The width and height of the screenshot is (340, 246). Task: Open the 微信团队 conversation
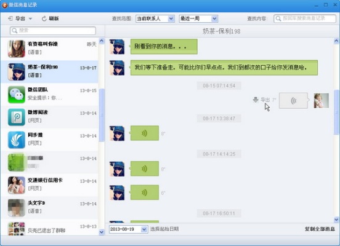click(x=49, y=95)
